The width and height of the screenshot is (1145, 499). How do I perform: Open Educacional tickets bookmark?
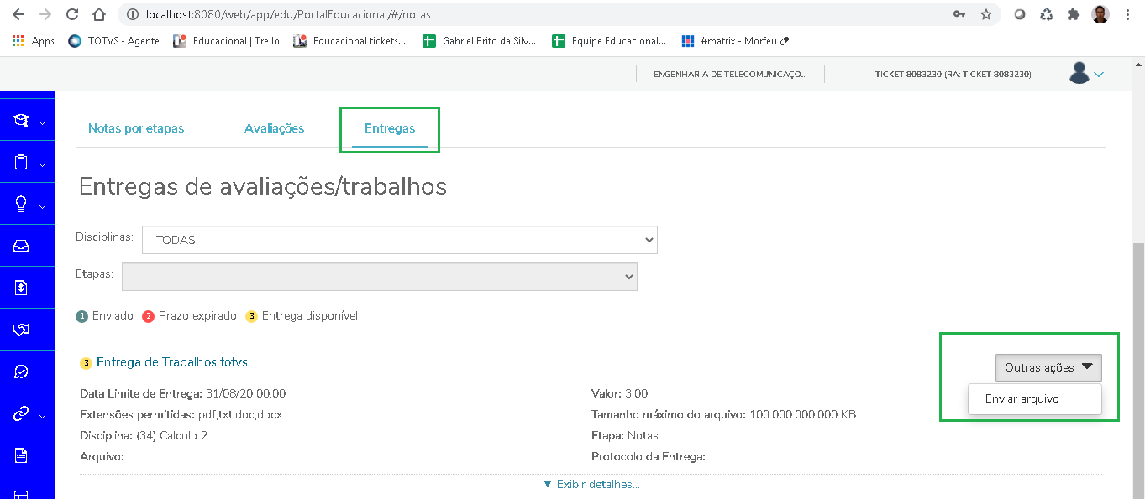click(x=349, y=40)
